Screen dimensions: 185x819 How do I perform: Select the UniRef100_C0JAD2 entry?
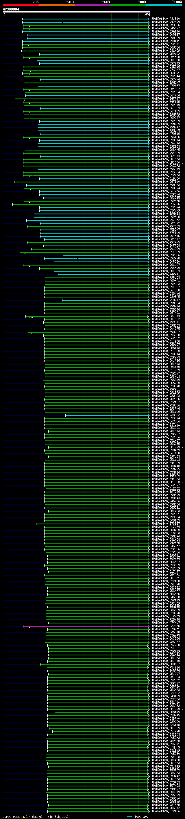(166, 319)
